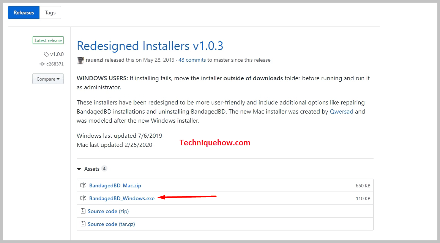
Task: Click the 'outside of downloads' bold text
Action: pyautogui.click(x=253, y=78)
